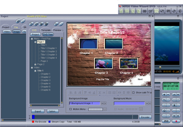Click the save-as icon in DVD Editor
Image resolution: width=183 pixels, height=127 pixels.
pos(46,24)
